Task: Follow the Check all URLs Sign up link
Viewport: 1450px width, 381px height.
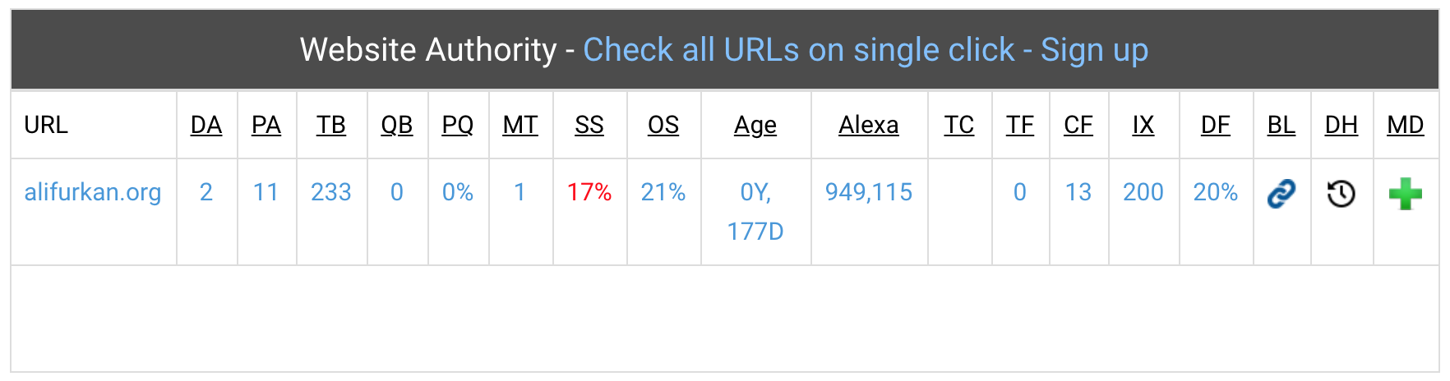Action: click(x=866, y=50)
